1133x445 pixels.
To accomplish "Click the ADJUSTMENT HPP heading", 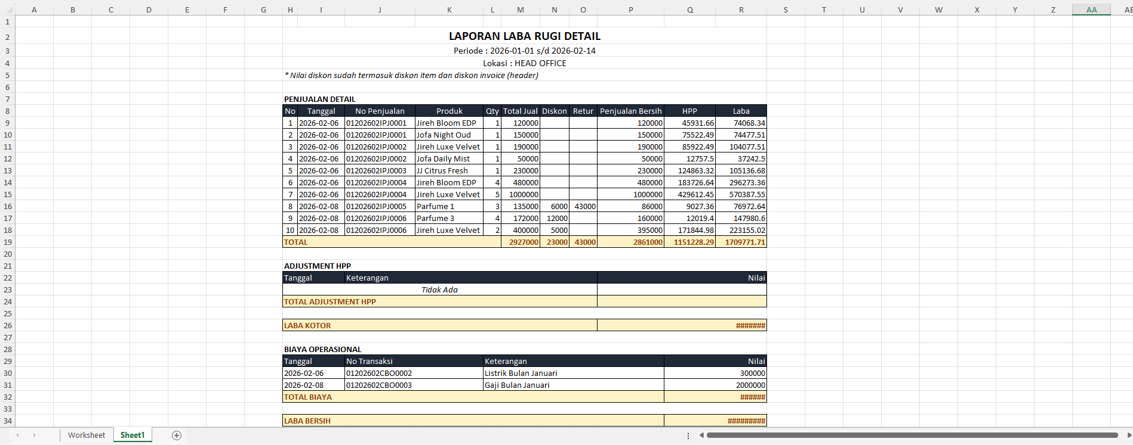I will pos(318,266).
